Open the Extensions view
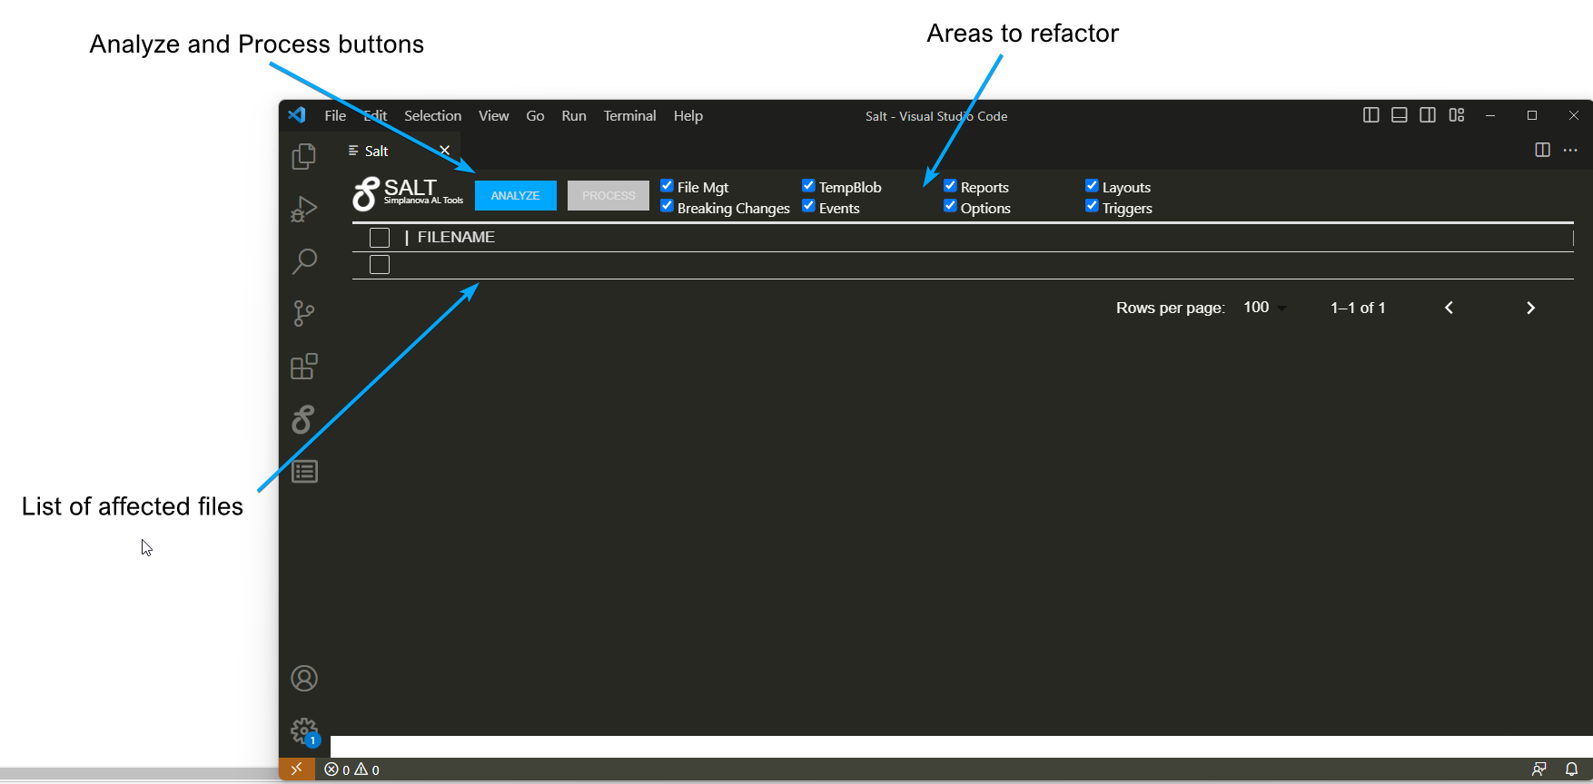Viewport: 1593px width, 784px height. 304,367
